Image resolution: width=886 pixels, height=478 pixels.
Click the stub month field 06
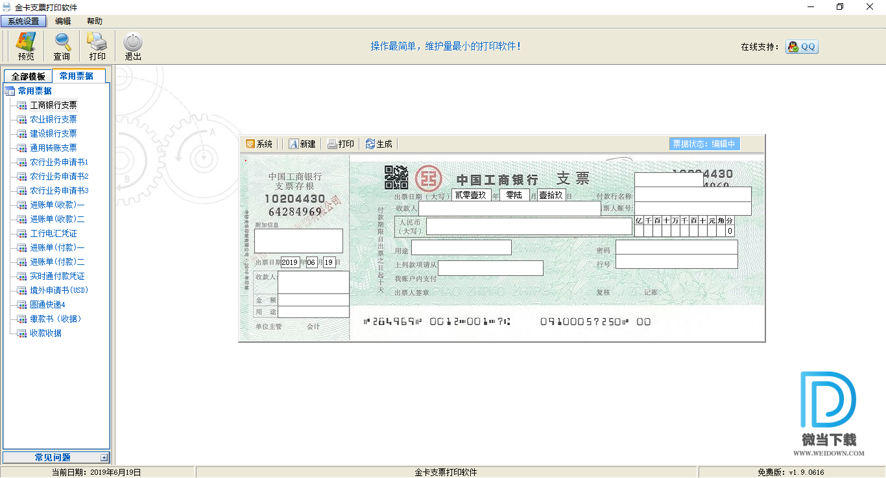311,262
